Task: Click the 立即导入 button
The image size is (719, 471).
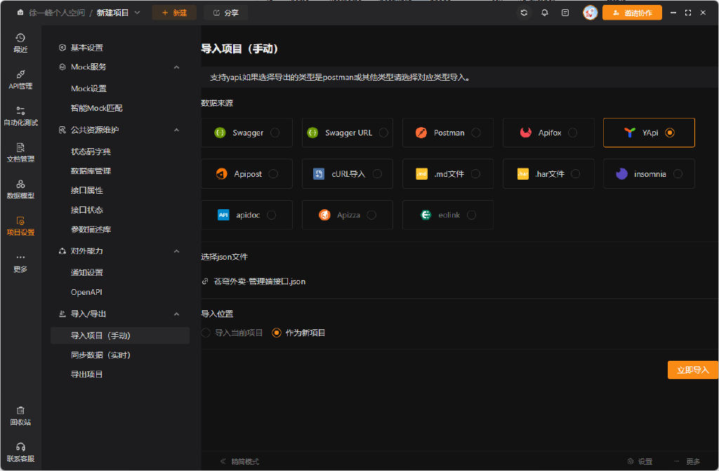Action: pyautogui.click(x=692, y=369)
